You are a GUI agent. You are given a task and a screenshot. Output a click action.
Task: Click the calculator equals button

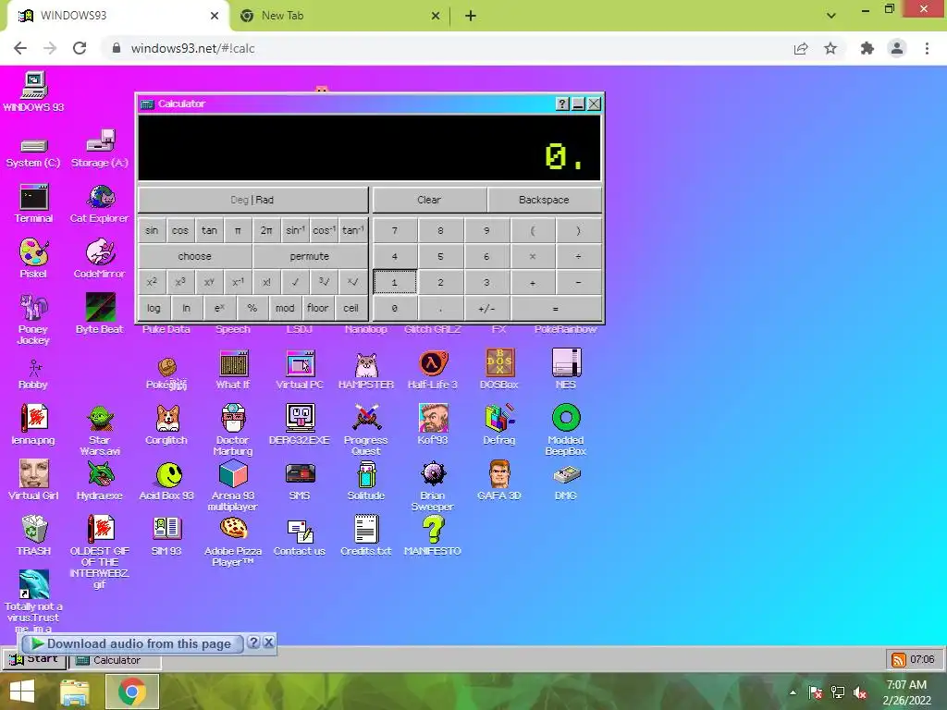click(x=556, y=309)
